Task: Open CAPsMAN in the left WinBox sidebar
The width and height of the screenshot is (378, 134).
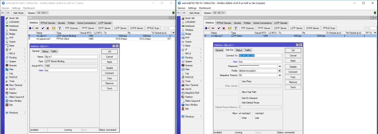Action: point(14,22)
